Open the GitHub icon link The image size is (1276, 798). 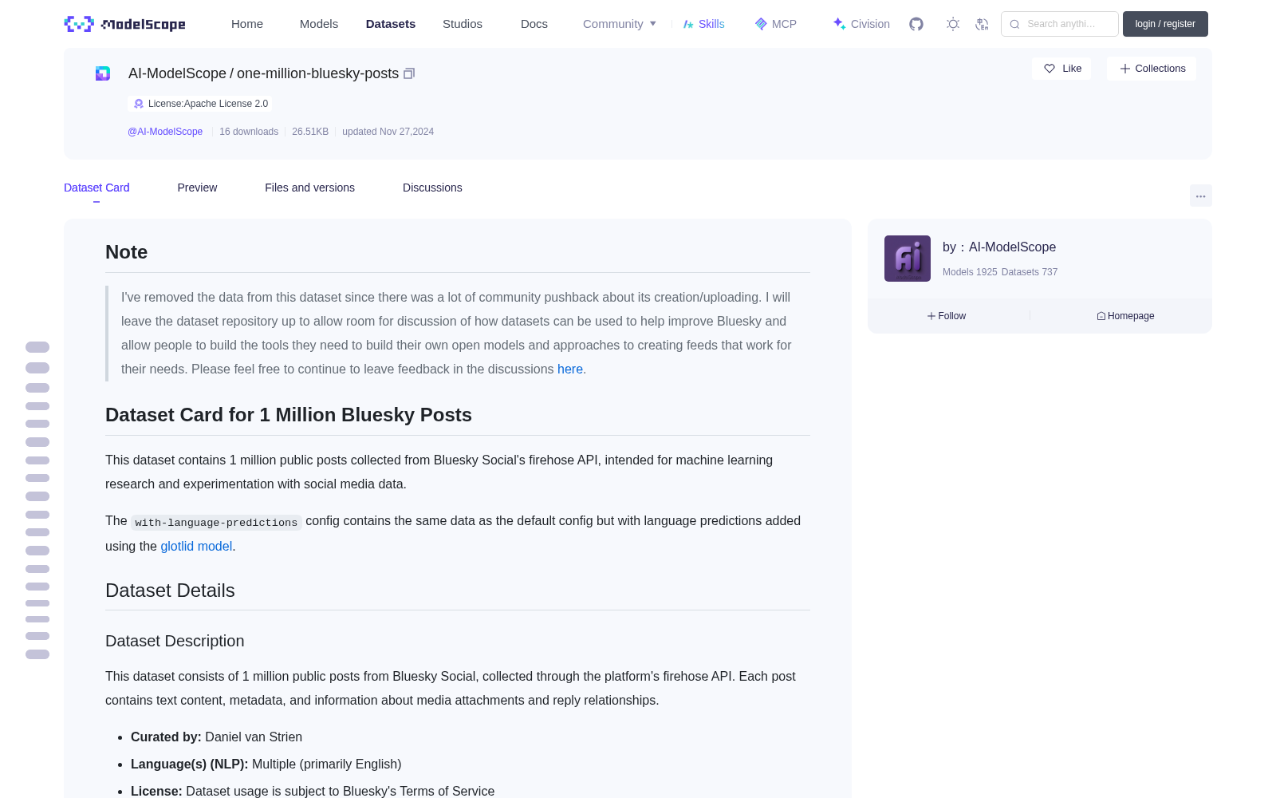coord(916,24)
